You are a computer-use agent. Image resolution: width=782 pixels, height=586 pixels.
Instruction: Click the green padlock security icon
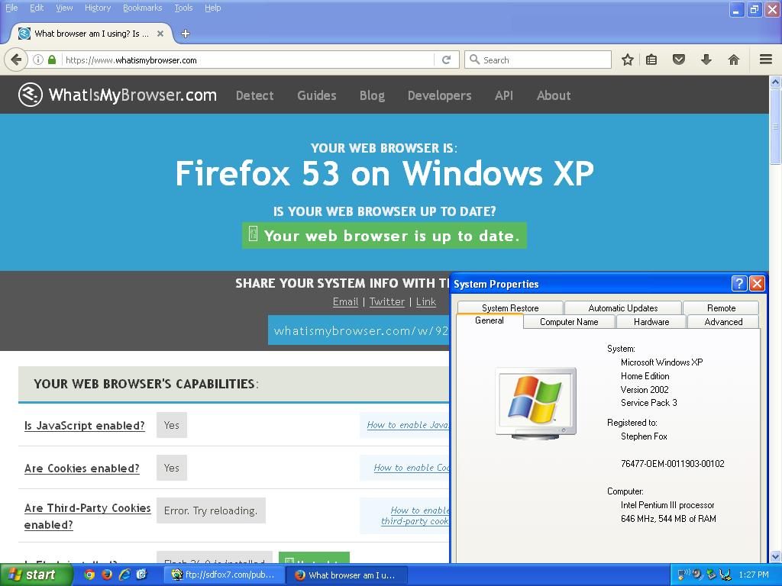point(52,60)
